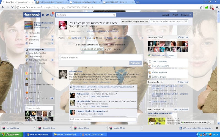Expand Plus under groups list
The height and width of the screenshot is (137, 220).
coord(31,67)
